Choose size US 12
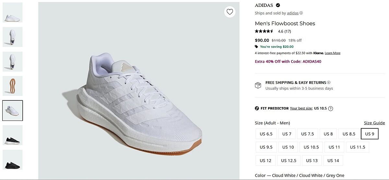This screenshot has width=389, height=180. (265, 161)
